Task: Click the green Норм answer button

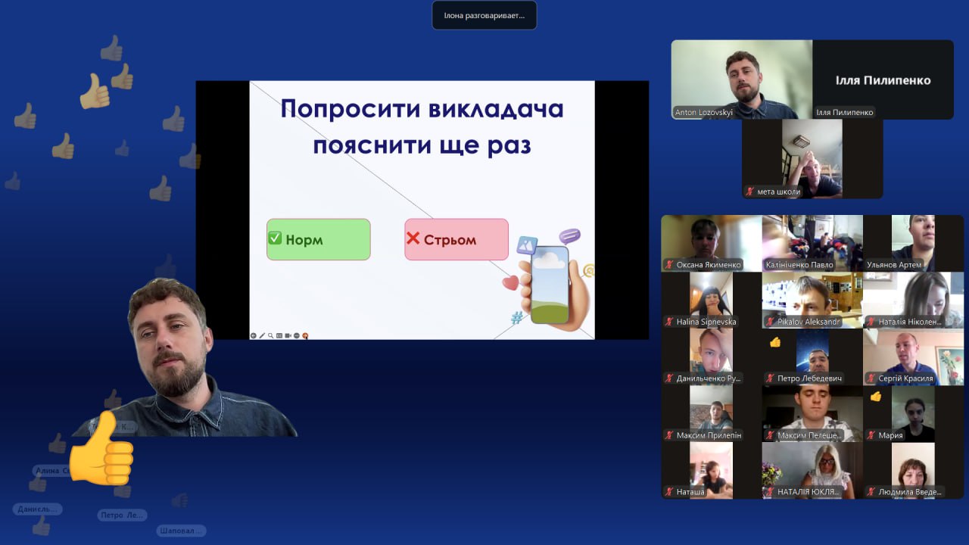Action: pyautogui.click(x=319, y=239)
